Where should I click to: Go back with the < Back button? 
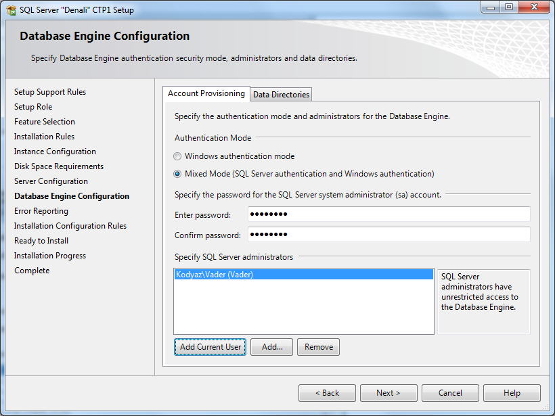click(327, 393)
